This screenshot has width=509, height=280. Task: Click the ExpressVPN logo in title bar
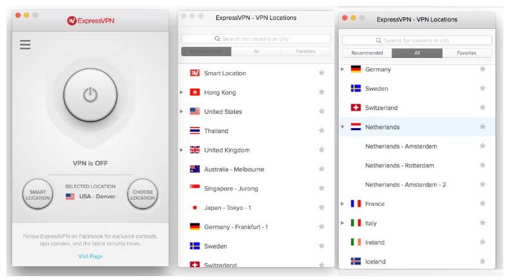pos(90,21)
